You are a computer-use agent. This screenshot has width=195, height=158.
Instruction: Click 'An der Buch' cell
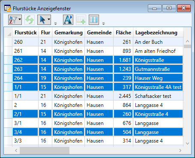[x=158, y=42]
